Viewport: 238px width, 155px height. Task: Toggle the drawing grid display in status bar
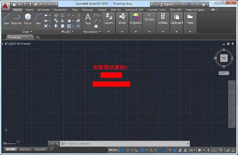point(122,150)
